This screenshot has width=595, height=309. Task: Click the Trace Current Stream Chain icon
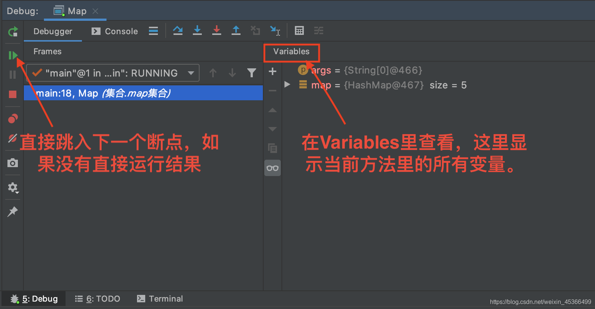[x=319, y=30]
